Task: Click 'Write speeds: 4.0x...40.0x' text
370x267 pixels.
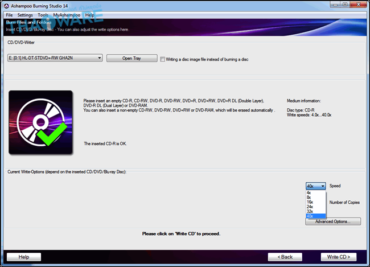Action: point(309,115)
